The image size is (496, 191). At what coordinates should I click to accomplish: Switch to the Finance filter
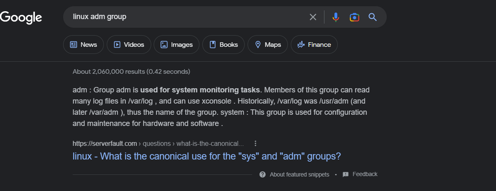[314, 44]
